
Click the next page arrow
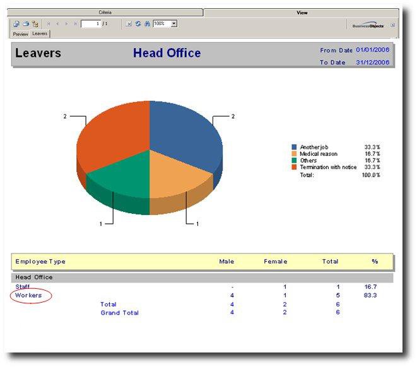(x=67, y=24)
